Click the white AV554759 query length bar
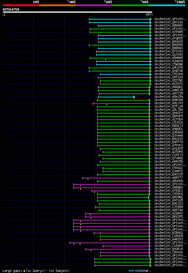The width and height of the screenshot is (188, 273). pyautogui.click(x=78, y=12)
